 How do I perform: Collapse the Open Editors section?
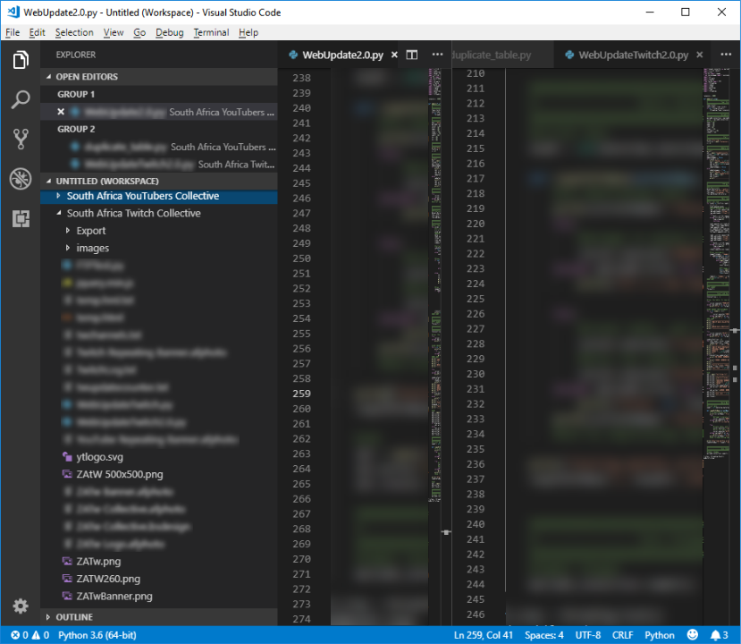pyautogui.click(x=159, y=77)
